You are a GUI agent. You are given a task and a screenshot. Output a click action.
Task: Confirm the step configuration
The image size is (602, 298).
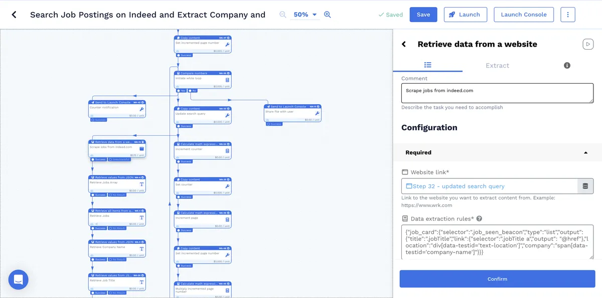[x=497, y=279]
